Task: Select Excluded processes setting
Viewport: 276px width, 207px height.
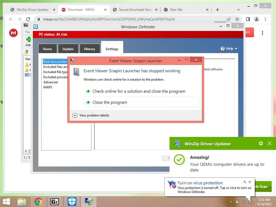Action: click(x=55, y=77)
